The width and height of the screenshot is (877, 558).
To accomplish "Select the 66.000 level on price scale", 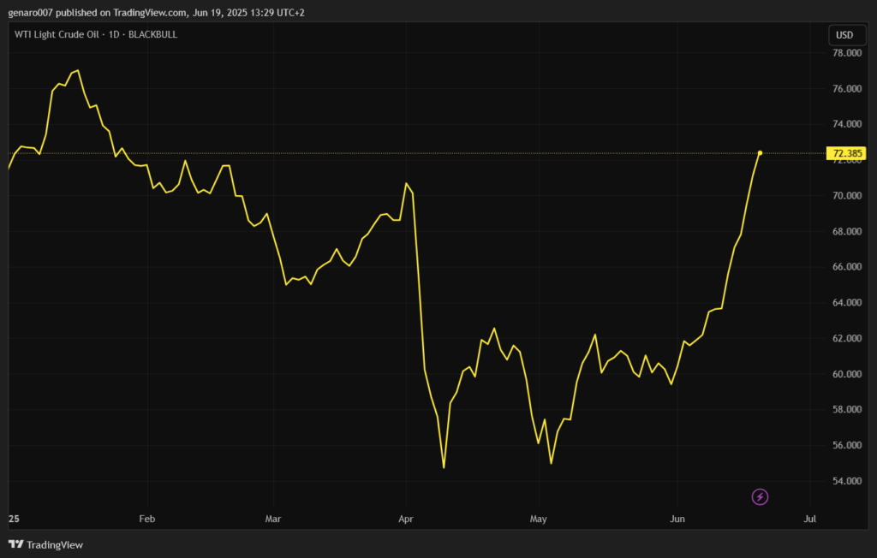I will (x=846, y=267).
